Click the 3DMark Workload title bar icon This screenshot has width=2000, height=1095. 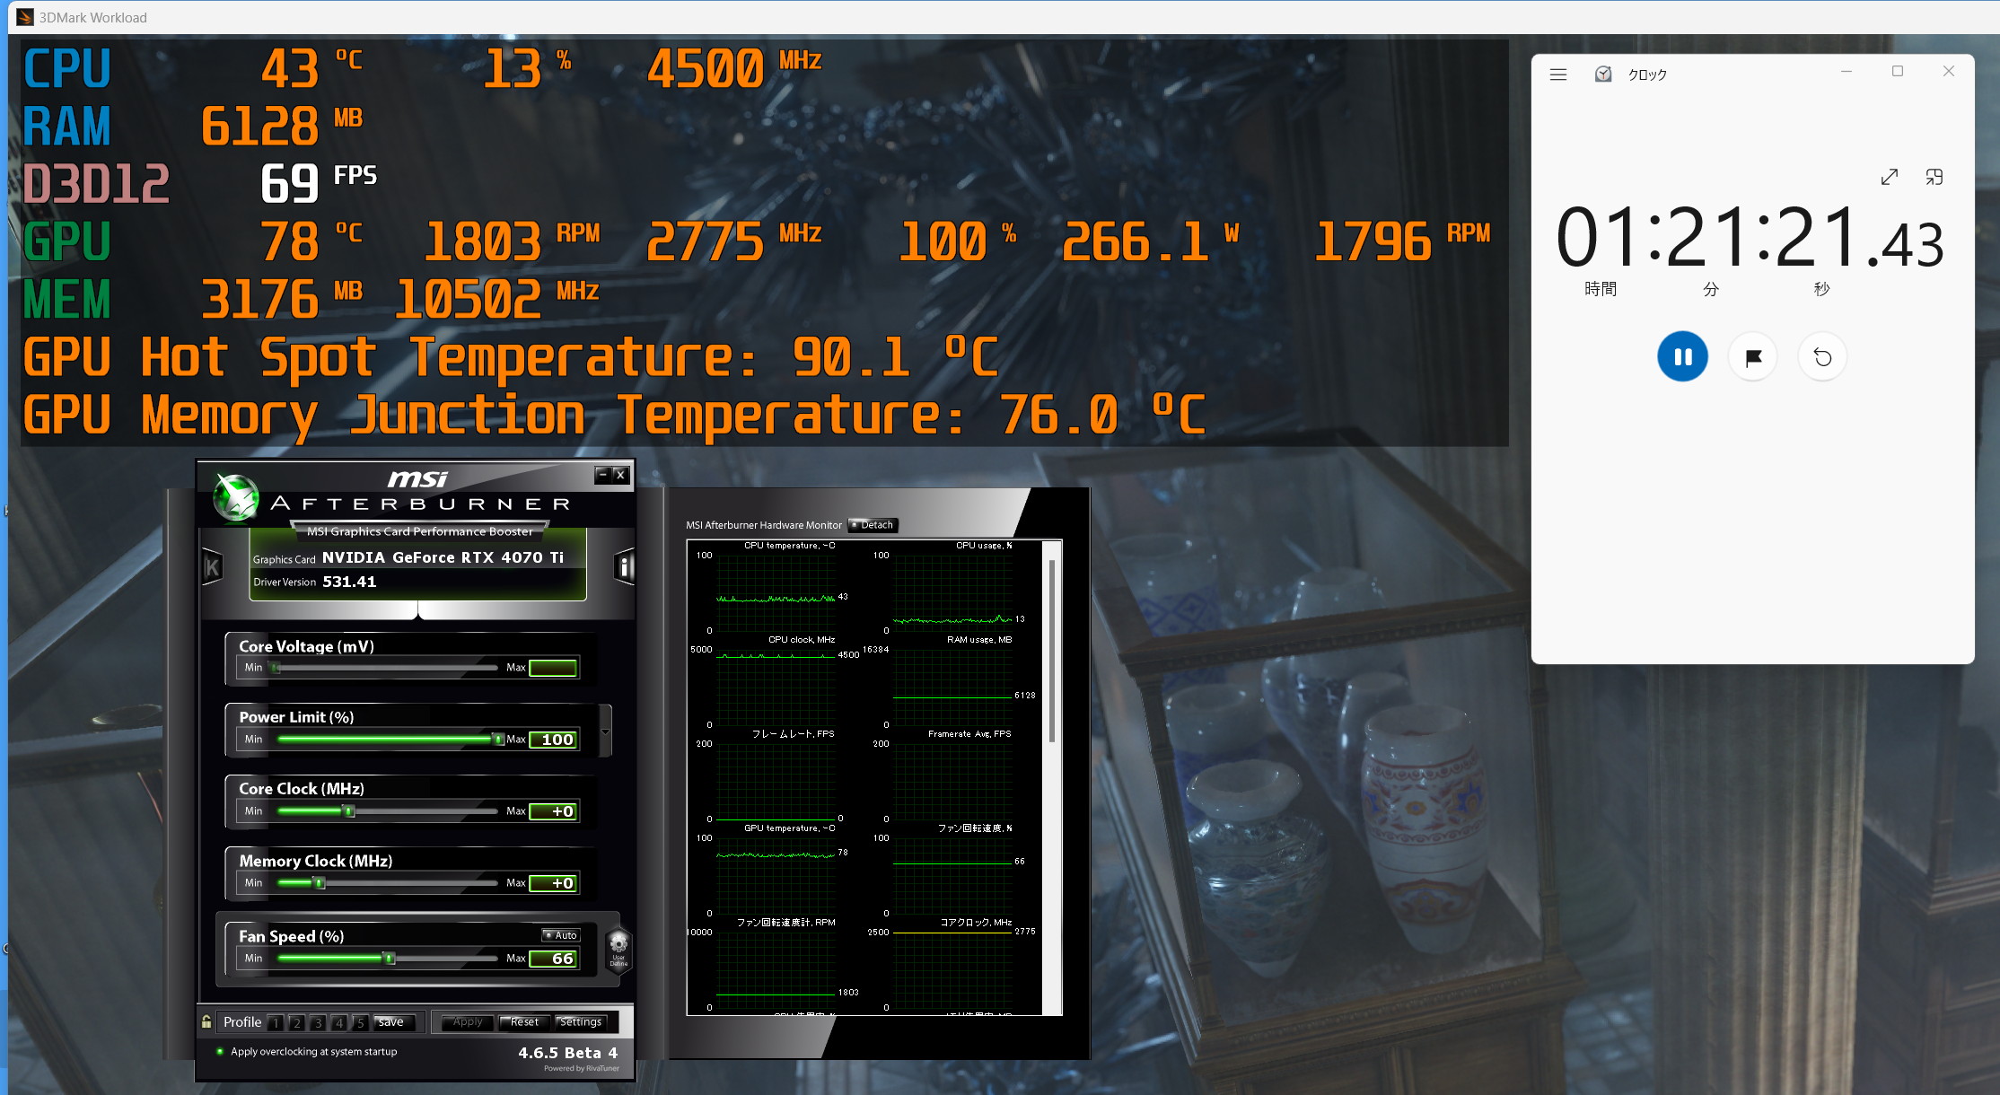click(x=24, y=17)
